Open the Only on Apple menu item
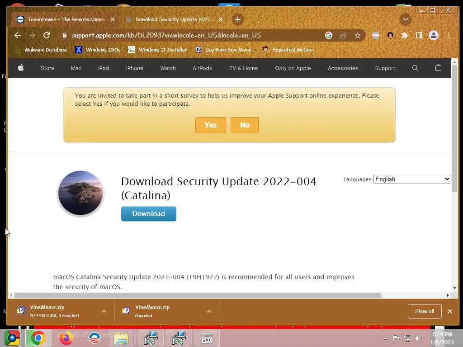The image size is (463, 347). tap(293, 68)
